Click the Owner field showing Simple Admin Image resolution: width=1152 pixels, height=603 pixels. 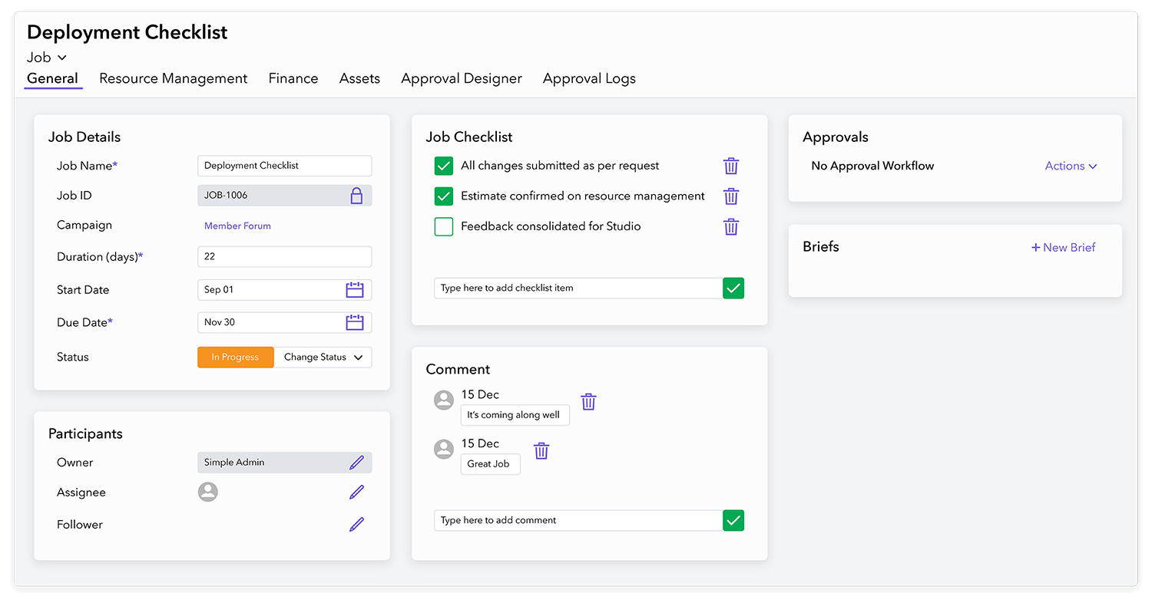tap(284, 463)
